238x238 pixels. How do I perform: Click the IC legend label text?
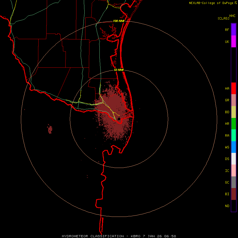(227, 171)
